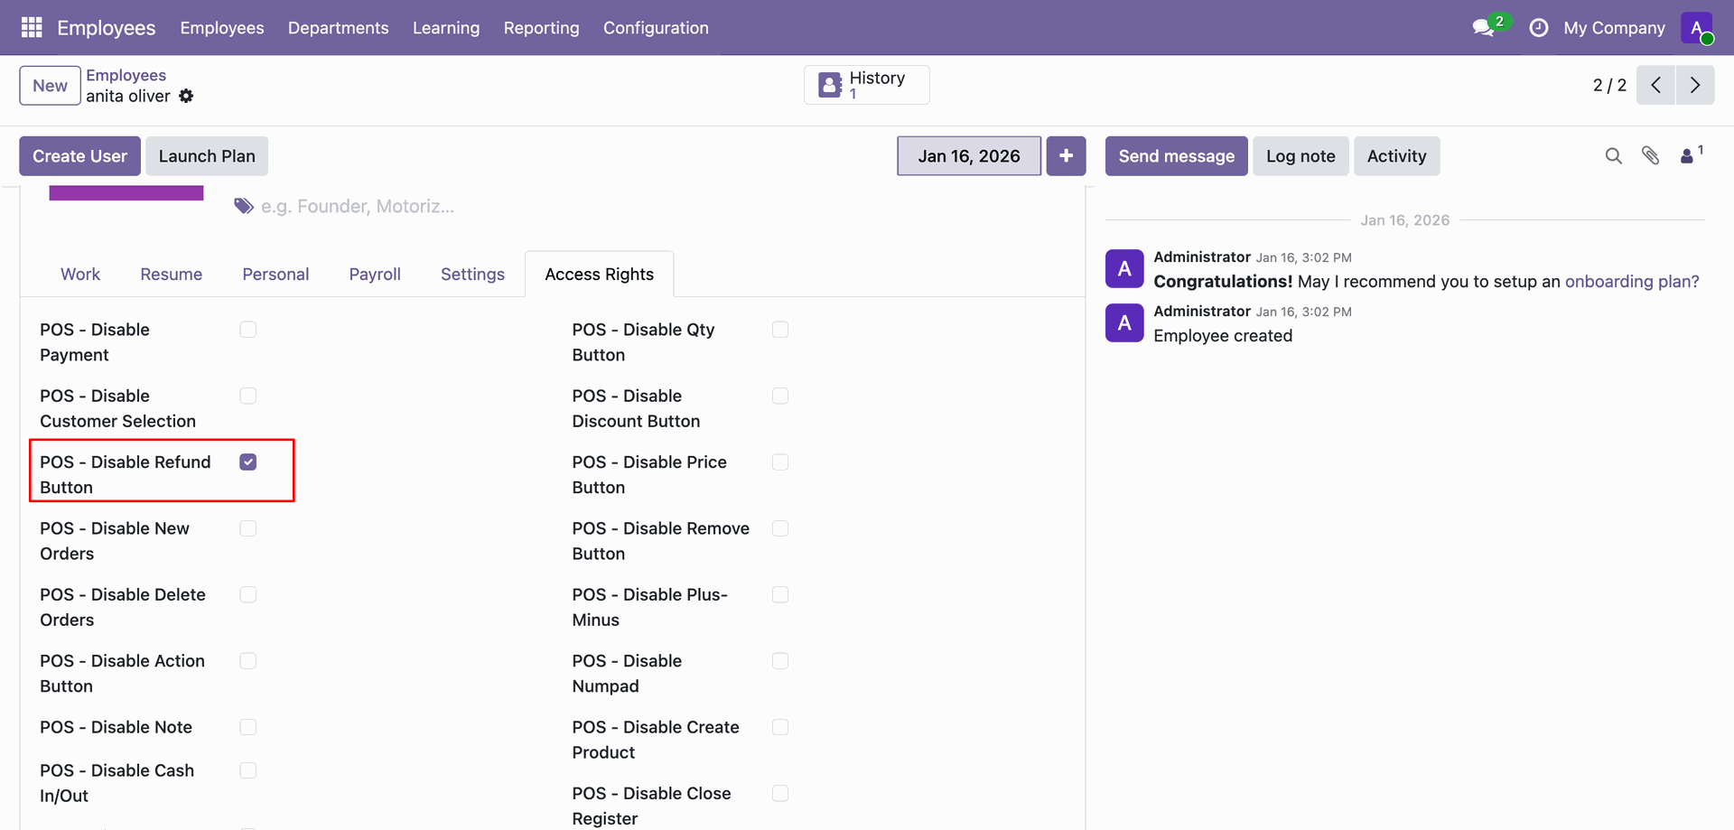Enable POS - Disable Payment checkbox
1734x830 pixels.
pyautogui.click(x=248, y=330)
